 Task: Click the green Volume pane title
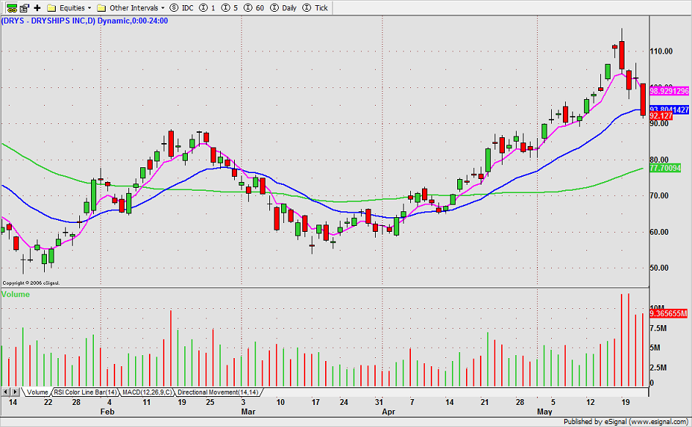pyautogui.click(x=15, y=294)
